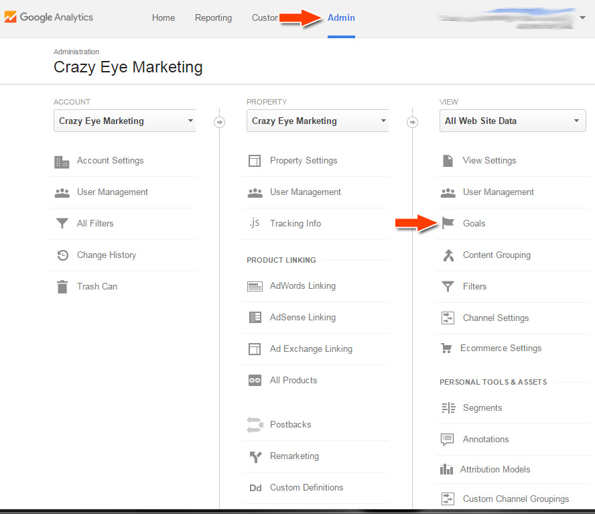Open the Customization tab
The height and width of the screenshot is (514, 595).
[x=265, y=17]
